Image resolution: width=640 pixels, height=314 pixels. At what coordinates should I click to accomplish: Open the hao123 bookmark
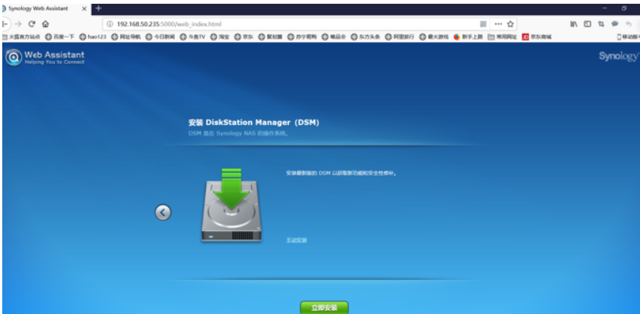(x=93, y=37)
